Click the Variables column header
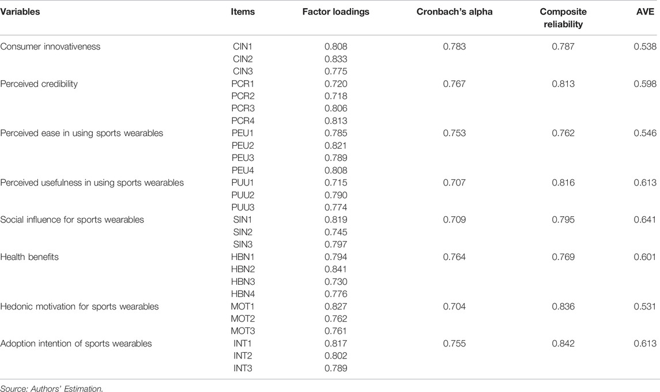660x392 pixels. tap(20, 12)
